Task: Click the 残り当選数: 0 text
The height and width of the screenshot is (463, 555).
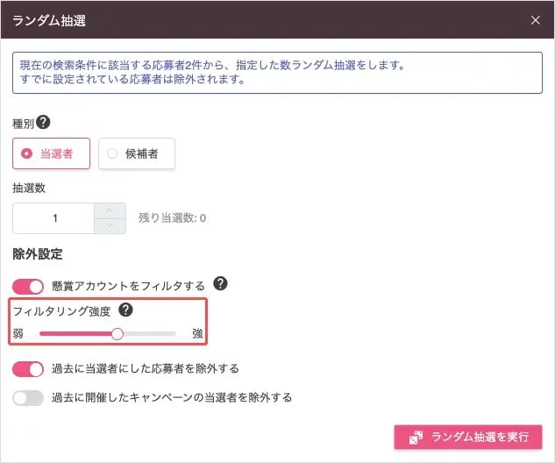Action: (172, 217)
